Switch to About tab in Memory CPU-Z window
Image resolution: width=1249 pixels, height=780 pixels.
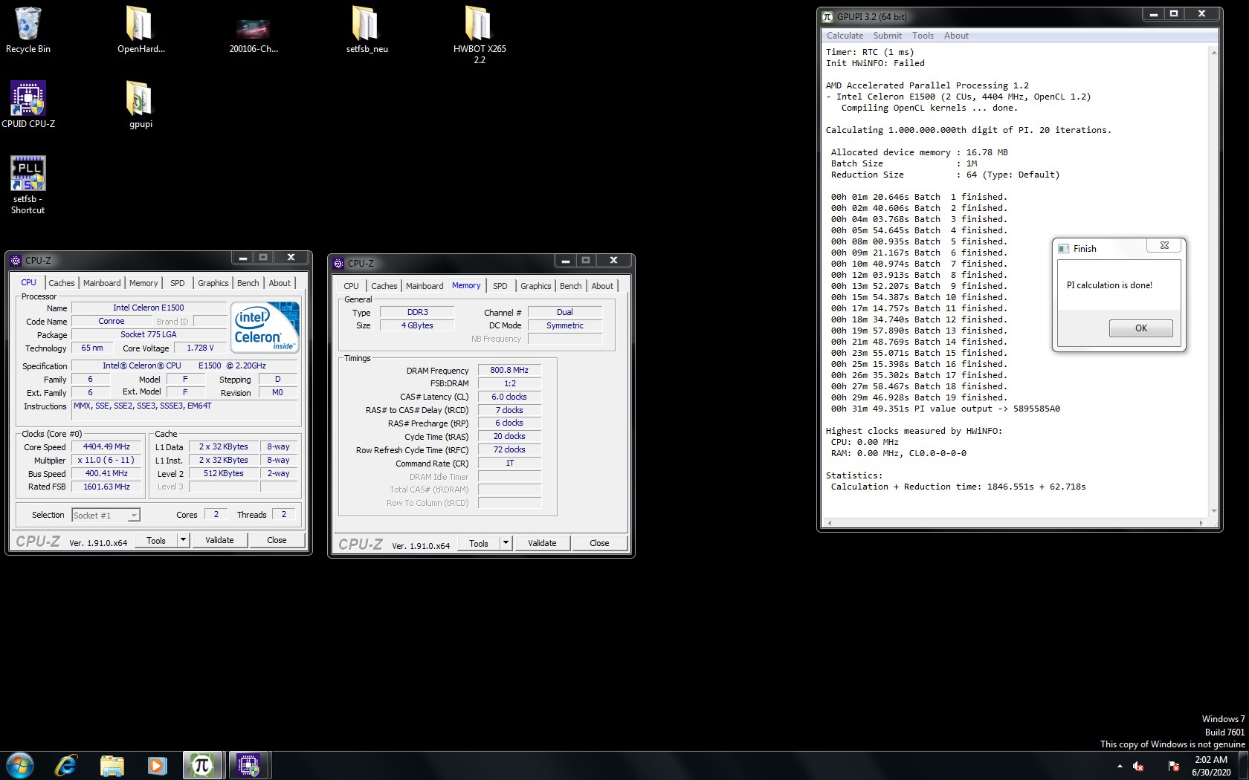click(602, 286)
